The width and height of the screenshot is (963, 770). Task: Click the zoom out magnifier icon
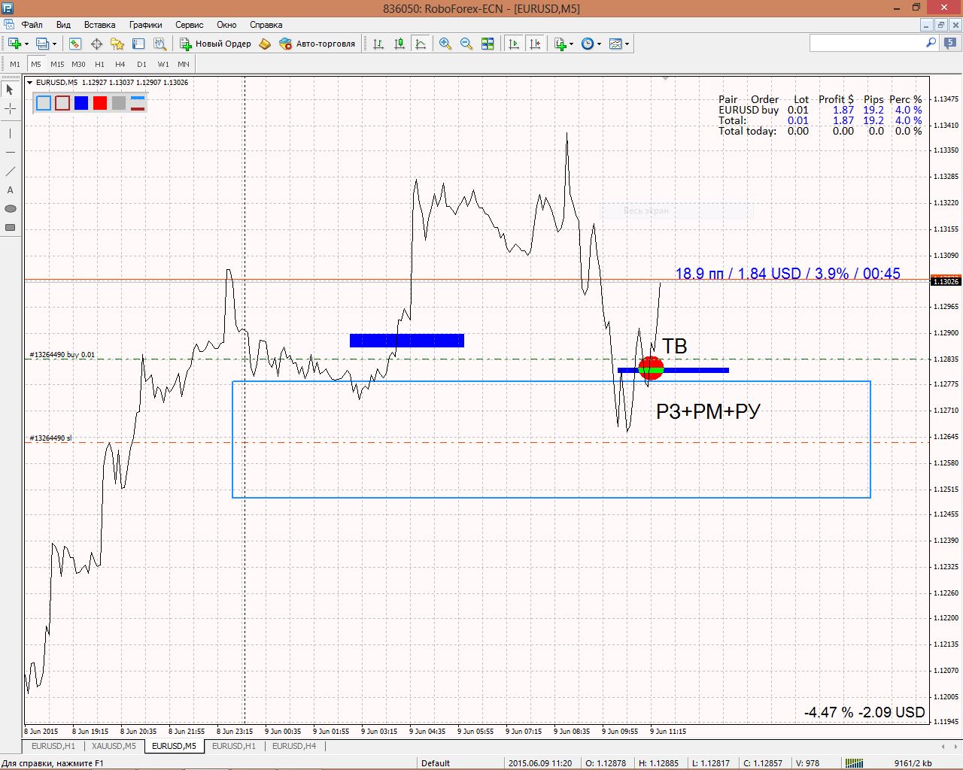(x=466, y=44)
